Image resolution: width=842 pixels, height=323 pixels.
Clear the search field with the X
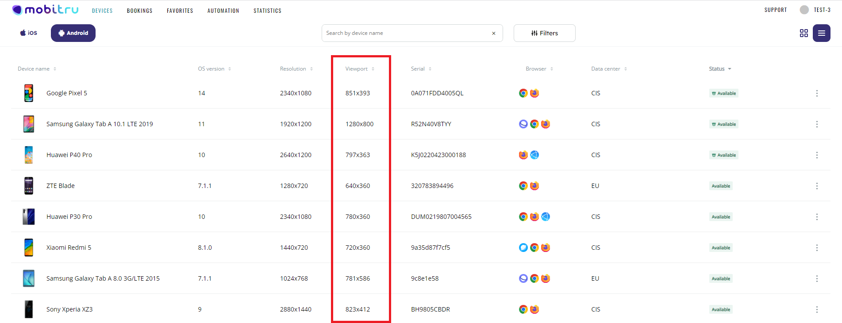pyautogui.click(x=494, y=33)
